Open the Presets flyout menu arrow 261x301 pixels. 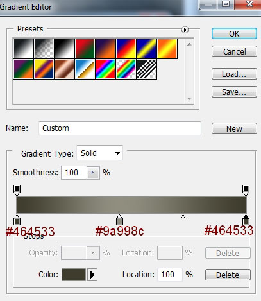point(185,30)
